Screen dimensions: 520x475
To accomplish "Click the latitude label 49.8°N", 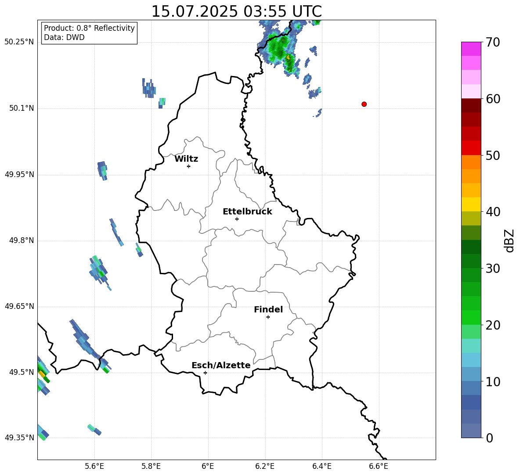I will tap(22, 240).
